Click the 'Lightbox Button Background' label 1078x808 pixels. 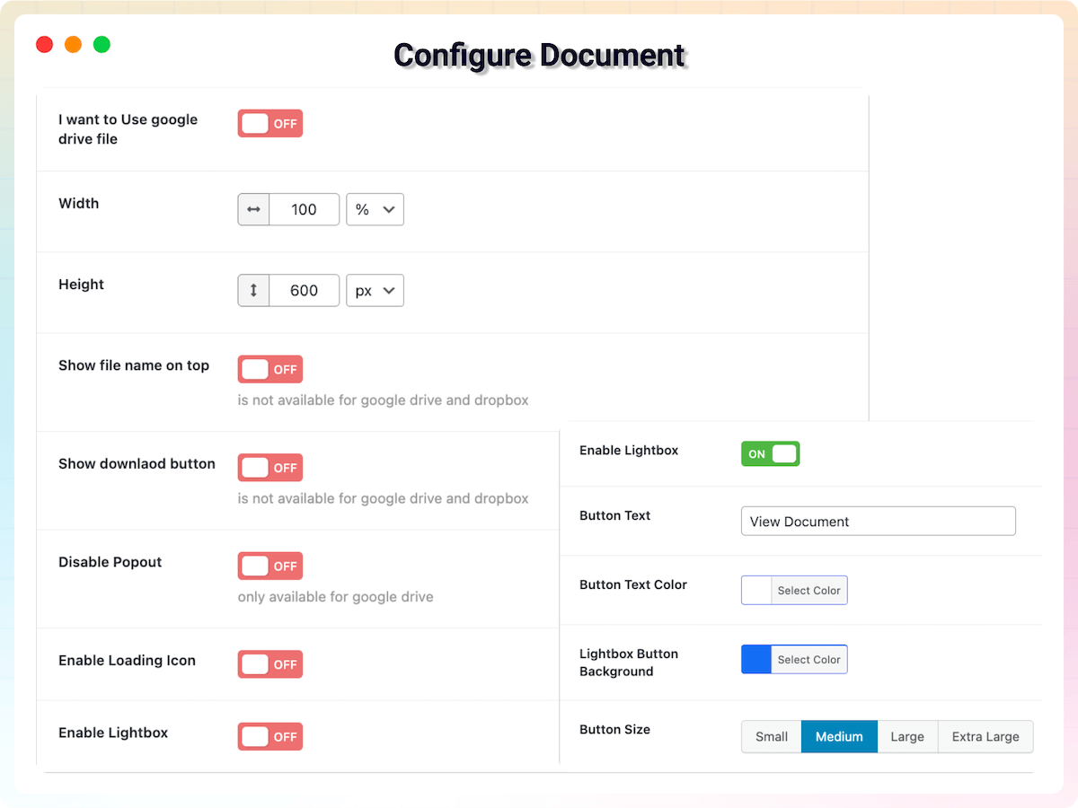[x=629, y=663]
